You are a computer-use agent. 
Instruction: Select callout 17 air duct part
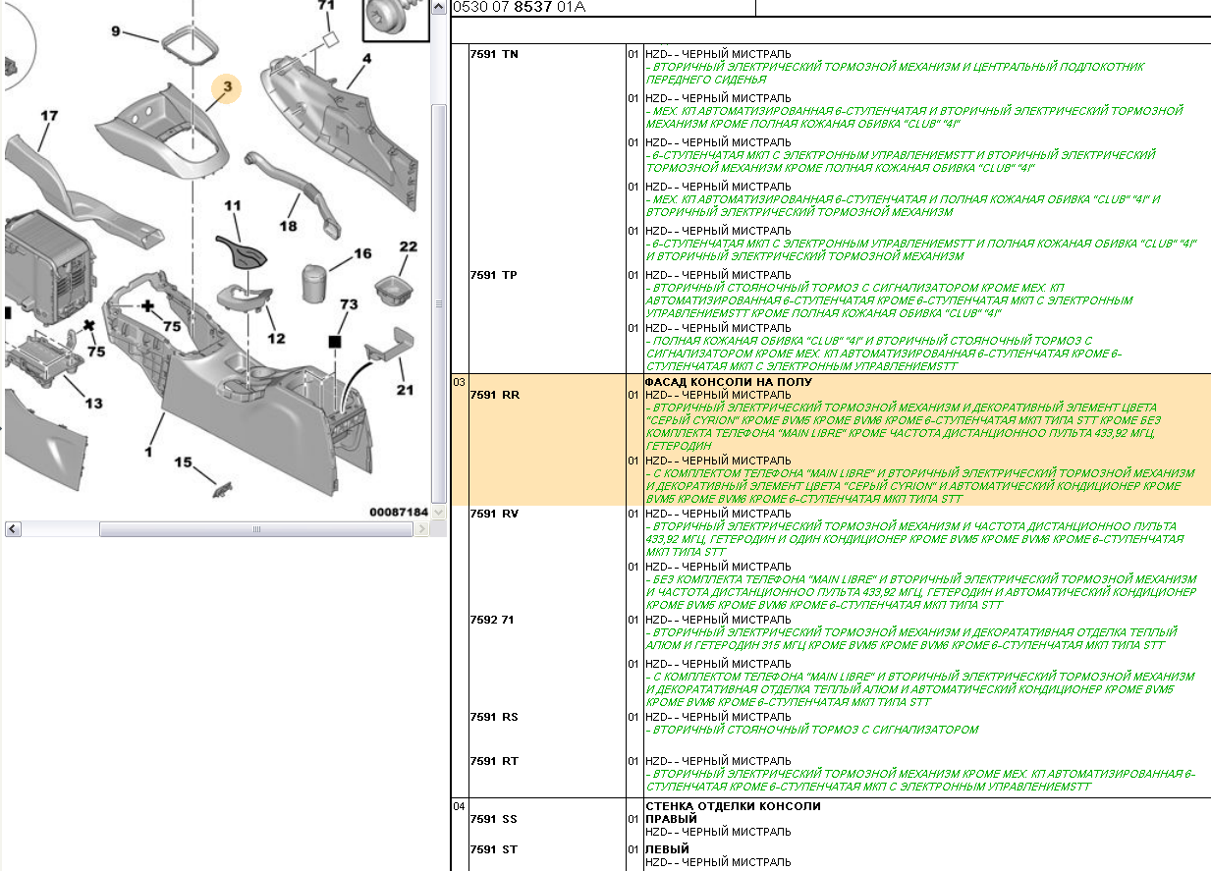48,116
